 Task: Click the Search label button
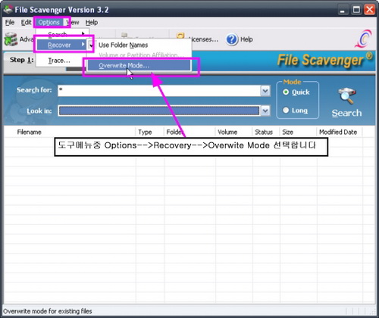point(346,113)
